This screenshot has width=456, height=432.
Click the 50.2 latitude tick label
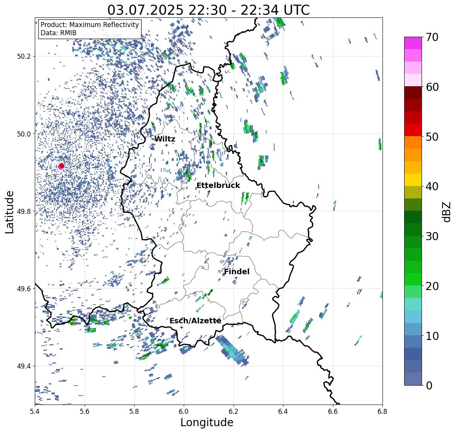(24, 56)
